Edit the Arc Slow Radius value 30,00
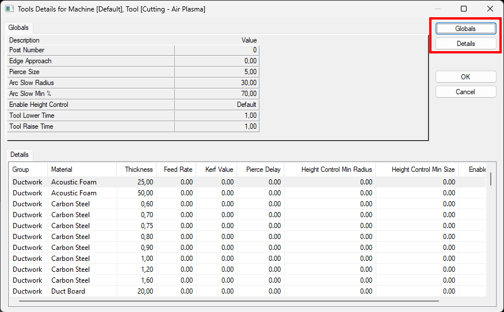Screen dimensions: 504x312 217,83
